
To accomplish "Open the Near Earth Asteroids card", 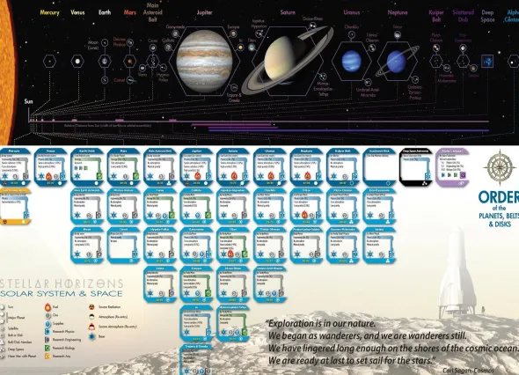I will pos(87,207).
